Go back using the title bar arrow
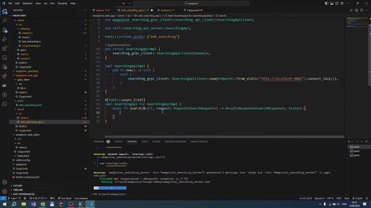The height and width of the screenshot is (208, 371). pos(123,3)
